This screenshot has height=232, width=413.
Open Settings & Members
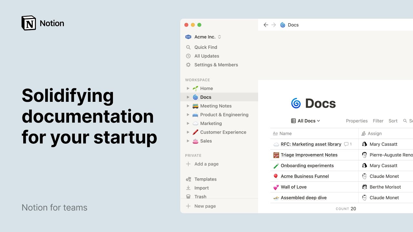tap(216, 65)
